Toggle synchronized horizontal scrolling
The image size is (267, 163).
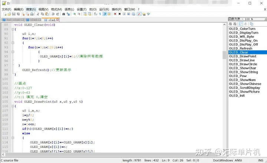point(89,14)
